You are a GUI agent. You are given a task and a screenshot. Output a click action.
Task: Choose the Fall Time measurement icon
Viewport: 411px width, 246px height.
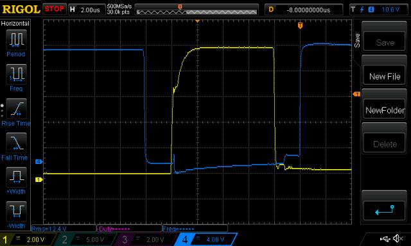tap(16, 143)
